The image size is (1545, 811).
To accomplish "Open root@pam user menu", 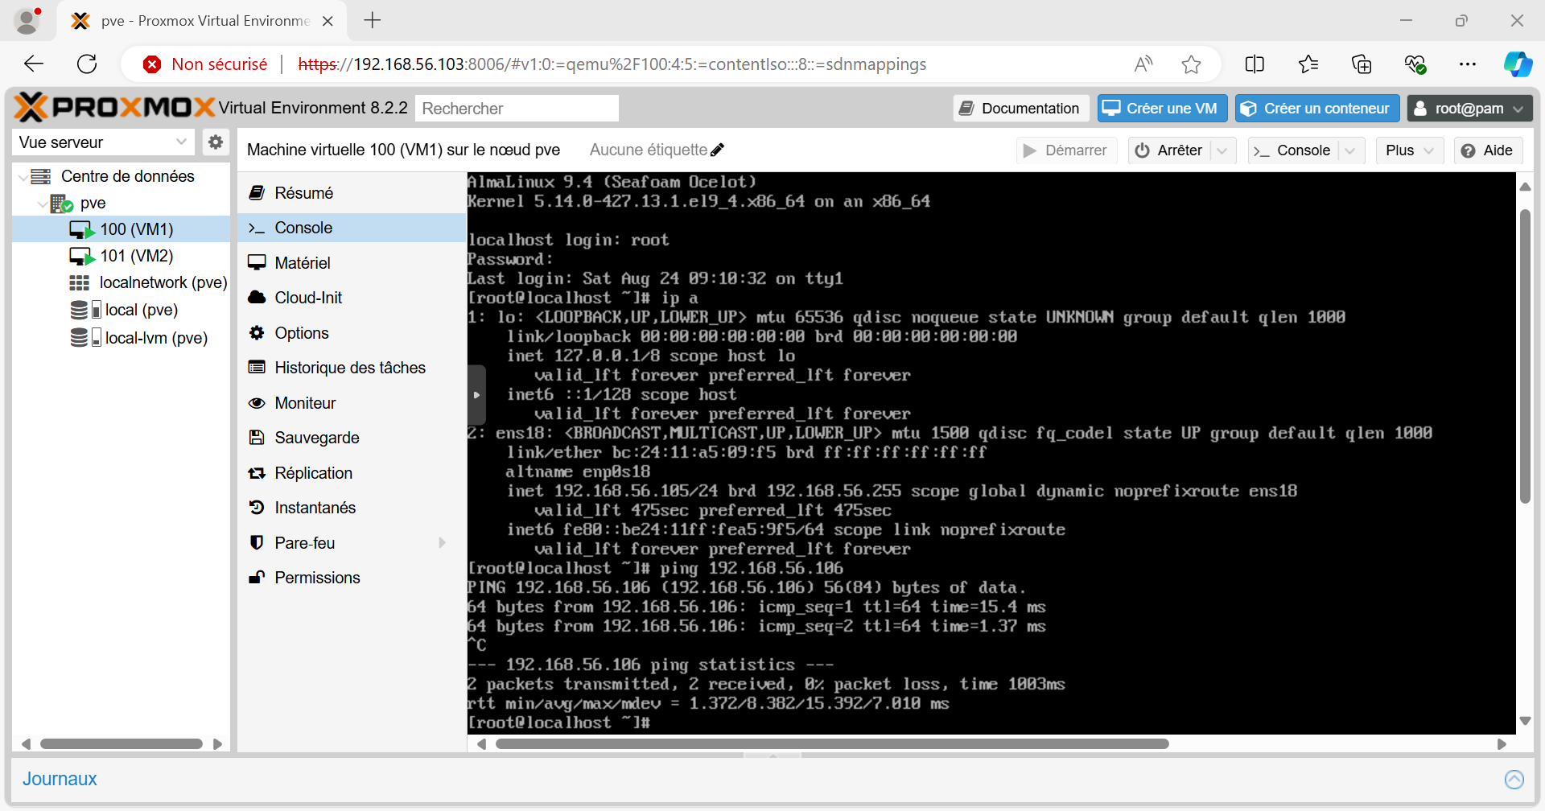I will pyautogui.click(x=1469, y=109).
